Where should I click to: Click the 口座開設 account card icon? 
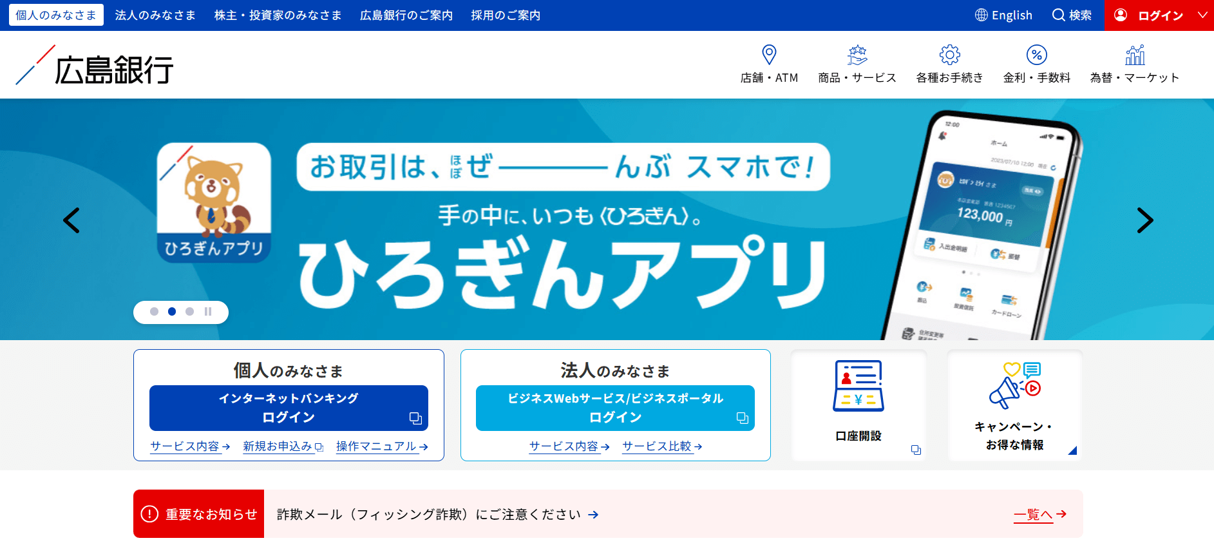tap(858, 386)
